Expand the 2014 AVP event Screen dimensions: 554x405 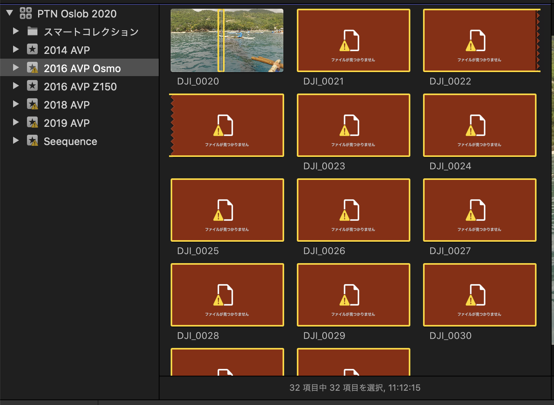tap(16, 49)
